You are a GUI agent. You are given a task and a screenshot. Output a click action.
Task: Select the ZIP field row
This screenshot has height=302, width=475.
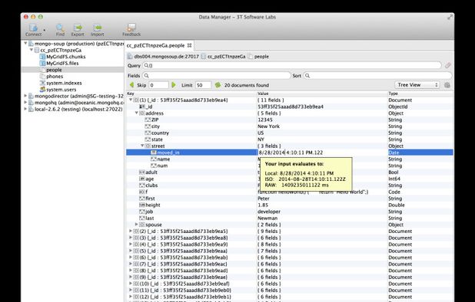(290, 120)
